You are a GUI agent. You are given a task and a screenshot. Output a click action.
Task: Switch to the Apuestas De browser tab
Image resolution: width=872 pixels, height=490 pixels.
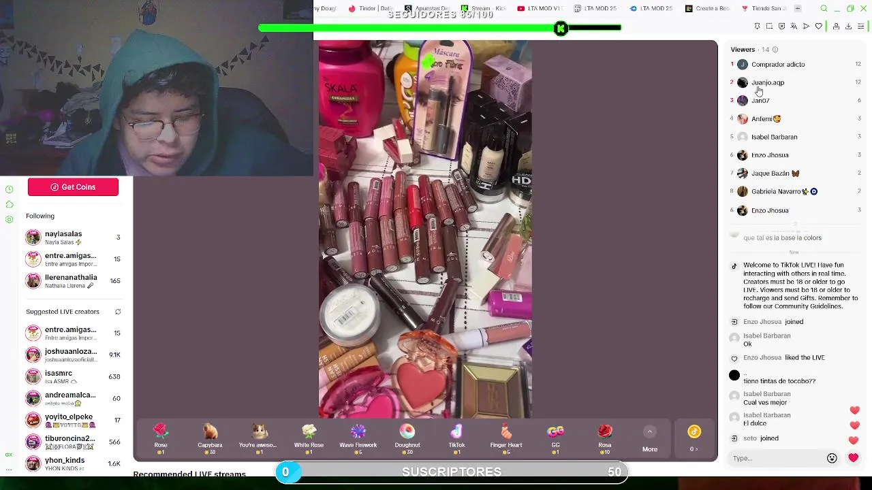tap(427, 8)
